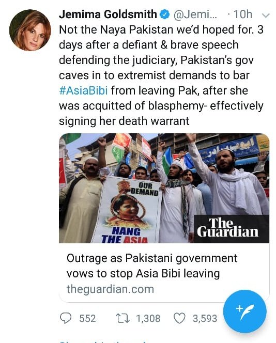Viewport: 276px width, 343px height.
Task: Open the tweet body text
Action: (x=161, y=75)
